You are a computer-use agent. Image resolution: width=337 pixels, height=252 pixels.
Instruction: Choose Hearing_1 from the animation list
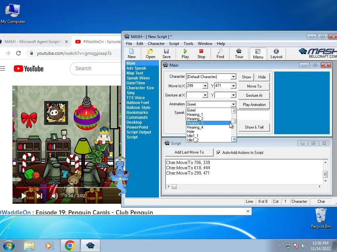208,115
